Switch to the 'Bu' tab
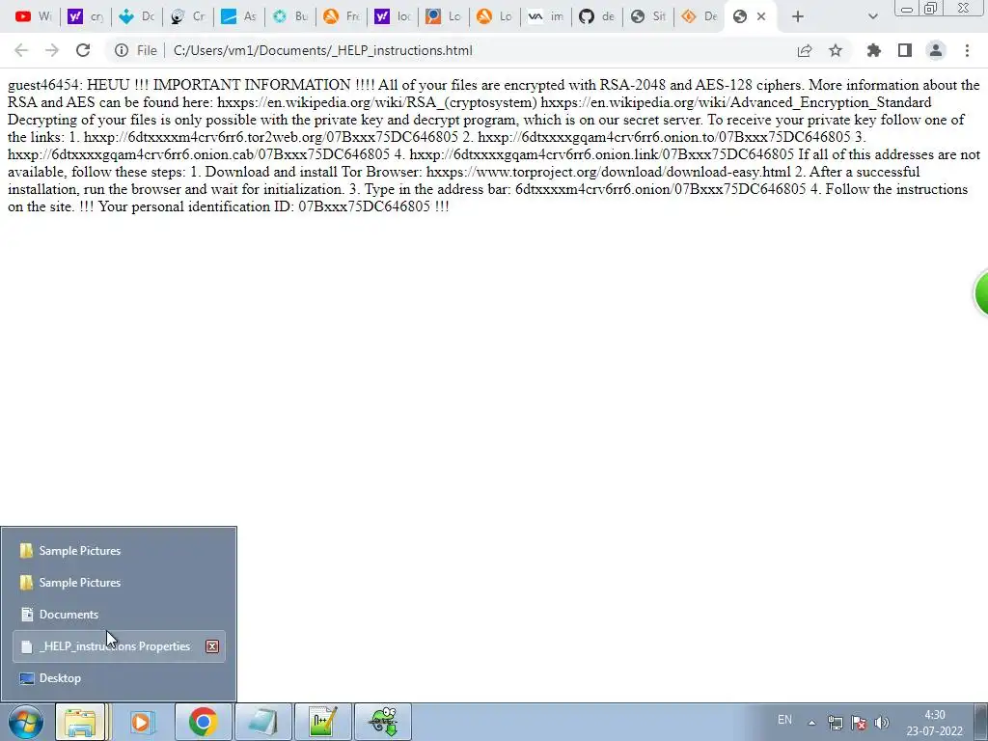The width and height of the screenshot is (988, 741). point(289,16)
